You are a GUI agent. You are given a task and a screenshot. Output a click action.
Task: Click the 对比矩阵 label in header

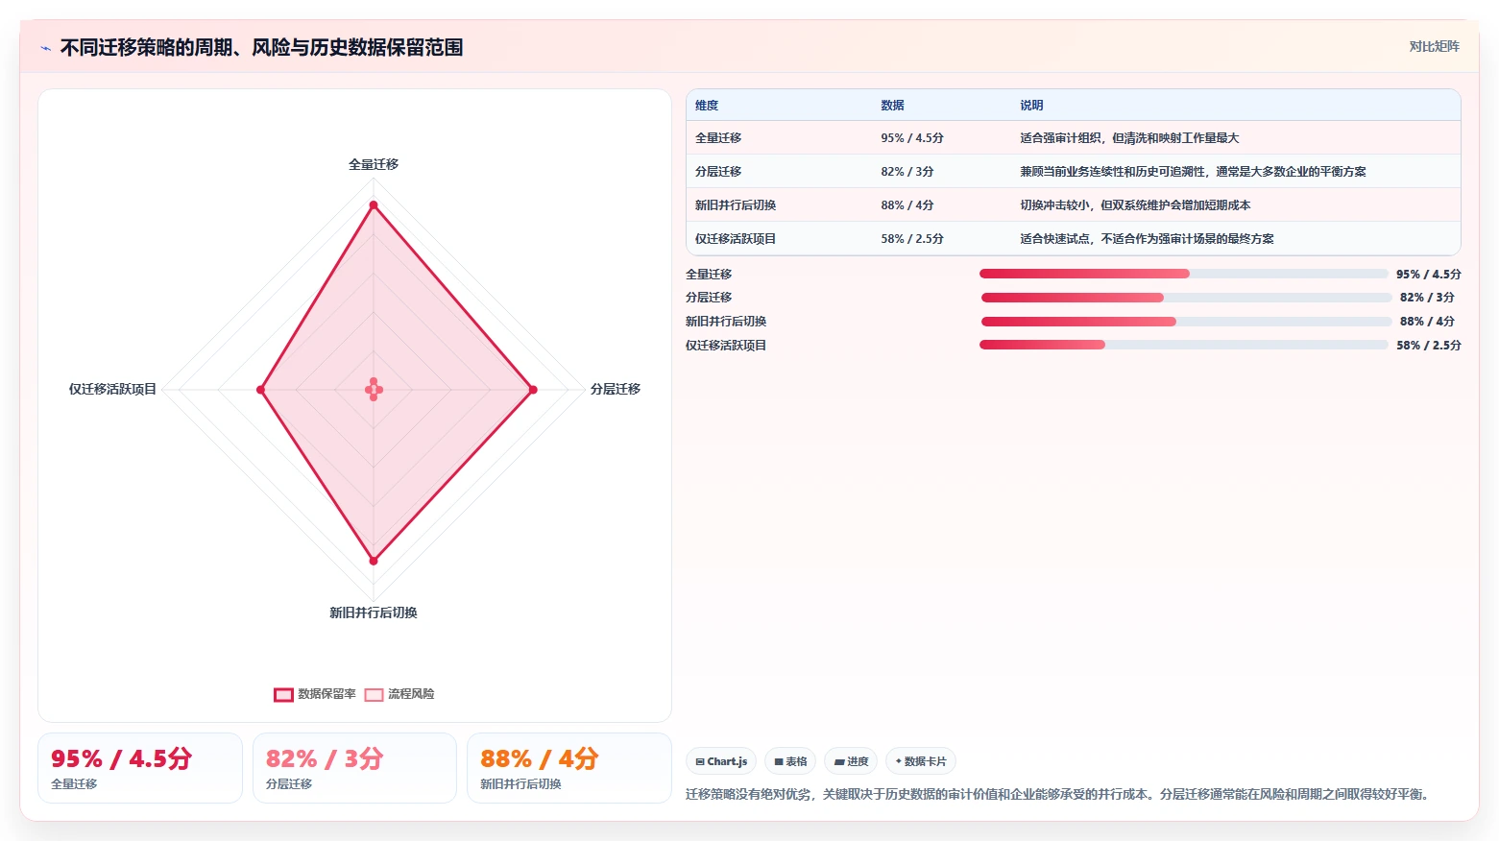[1434, 46]
